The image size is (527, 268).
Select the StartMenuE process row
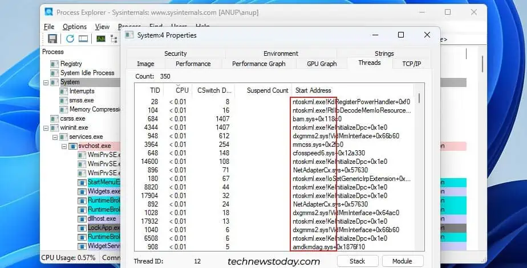click(104, 183)
